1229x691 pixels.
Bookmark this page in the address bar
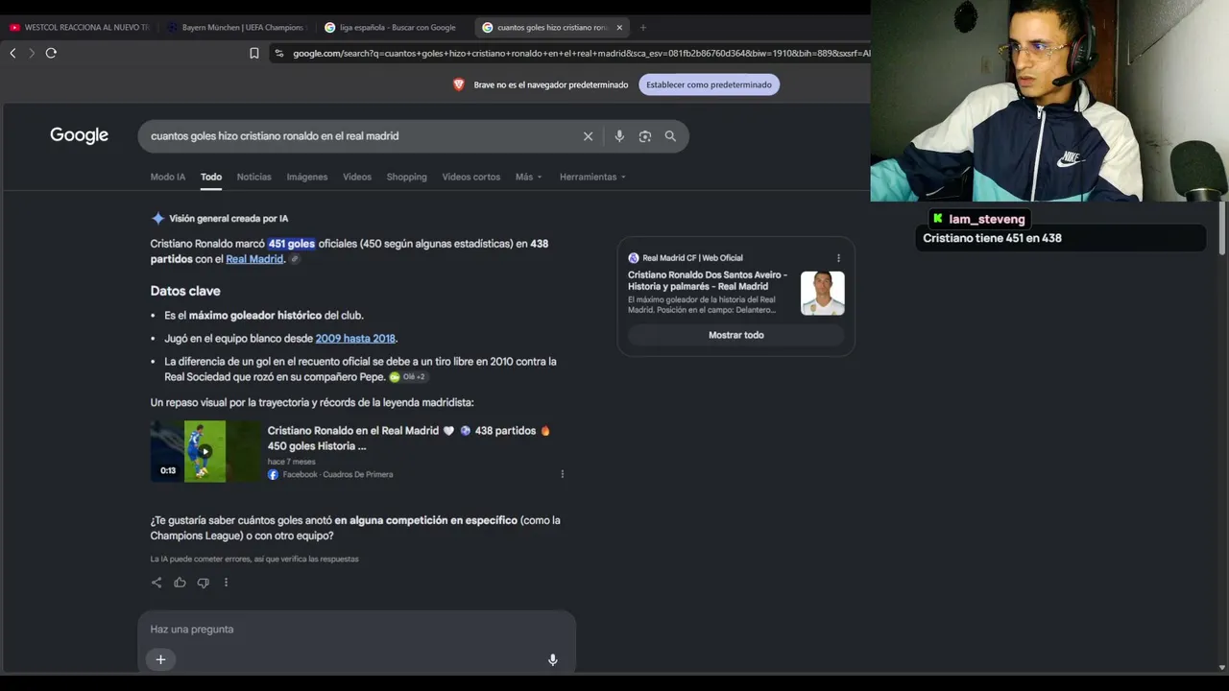pos(253,54)
